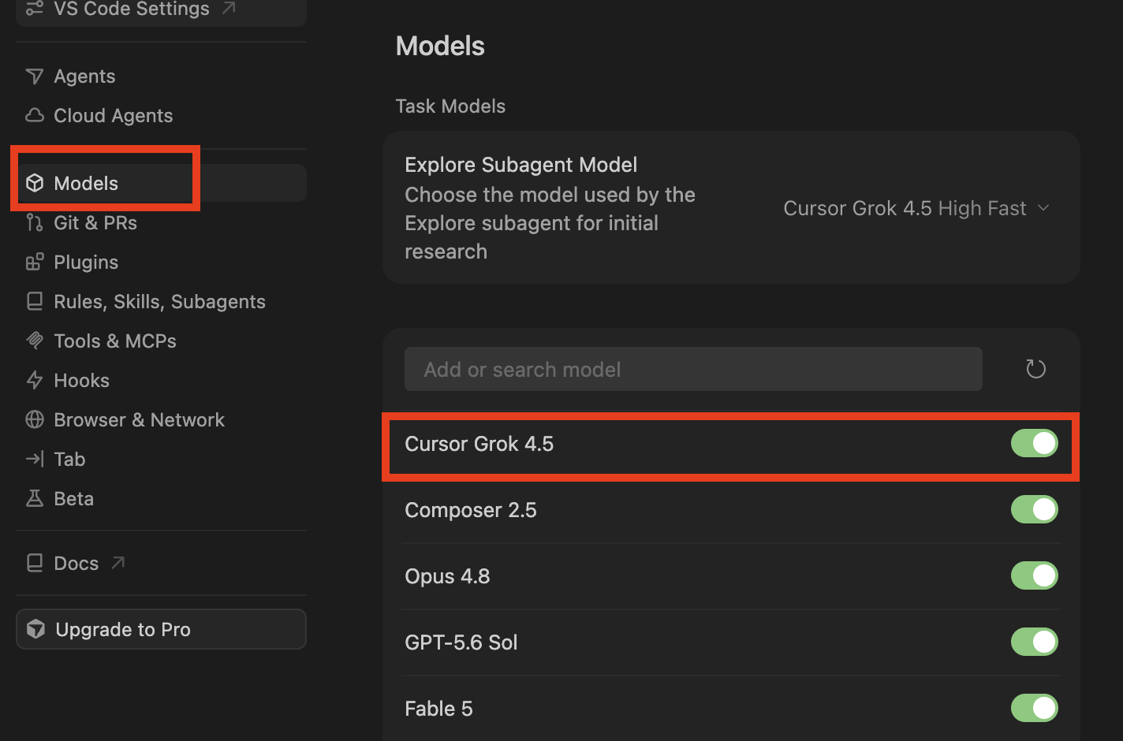Refresh the model list
The image size is (1123, 741).
click(x=1035, y=369)
